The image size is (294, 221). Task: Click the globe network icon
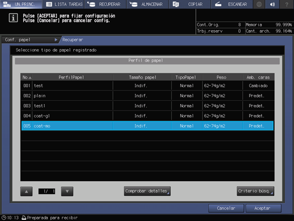click(x=259, y=4)
